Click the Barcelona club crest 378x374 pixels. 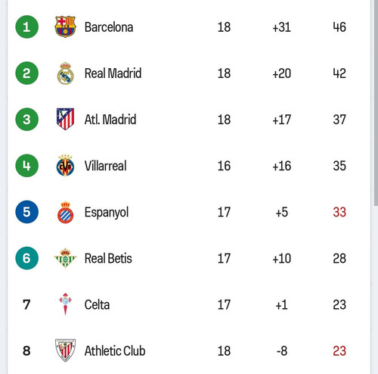pyautogui.click(x=65, y=26)
